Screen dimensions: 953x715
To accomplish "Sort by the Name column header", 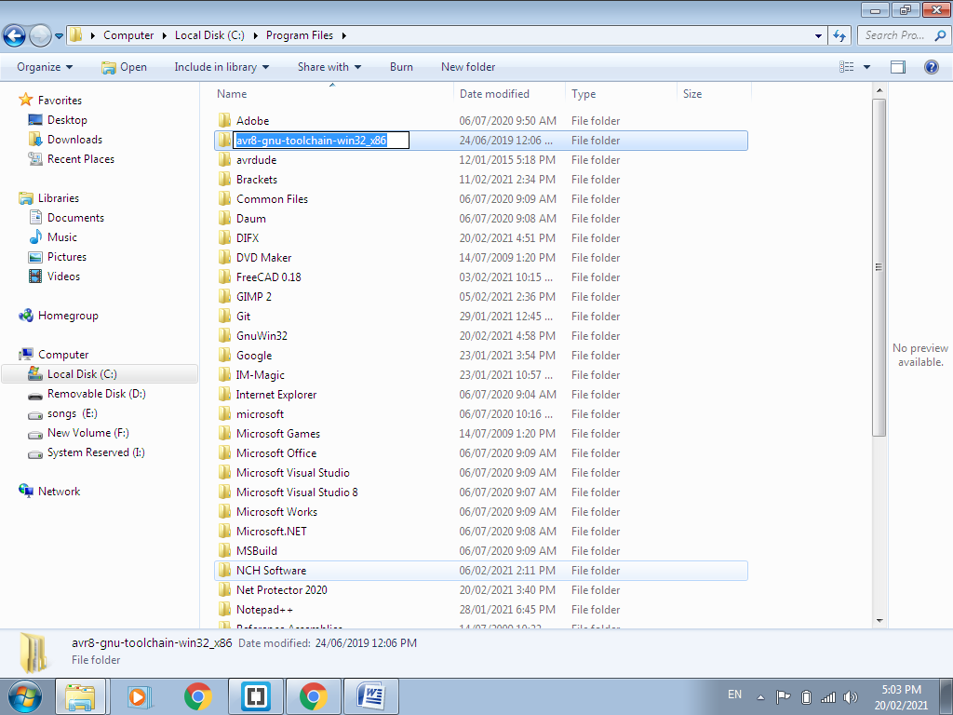I will point(333,94).
